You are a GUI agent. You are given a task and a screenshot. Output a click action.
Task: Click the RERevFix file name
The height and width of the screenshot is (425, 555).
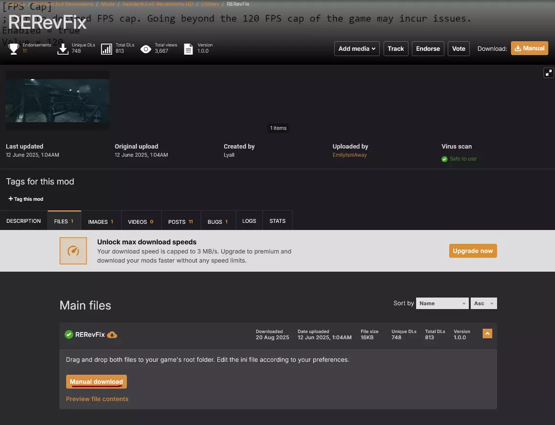pos(90,334)
